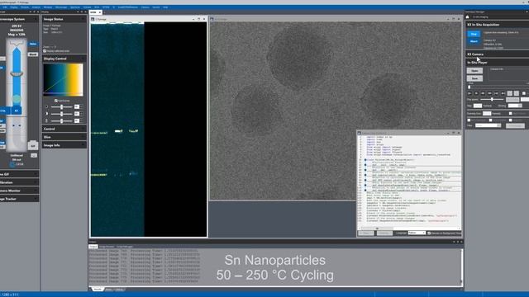Viewport: 529px width, 297px height.
Task: Expand the Image Tracker panel
Action: coord(19,199)
